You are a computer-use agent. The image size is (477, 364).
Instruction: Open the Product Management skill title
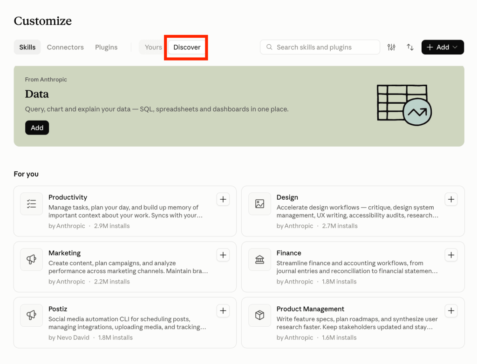click(x=310, y=309)
